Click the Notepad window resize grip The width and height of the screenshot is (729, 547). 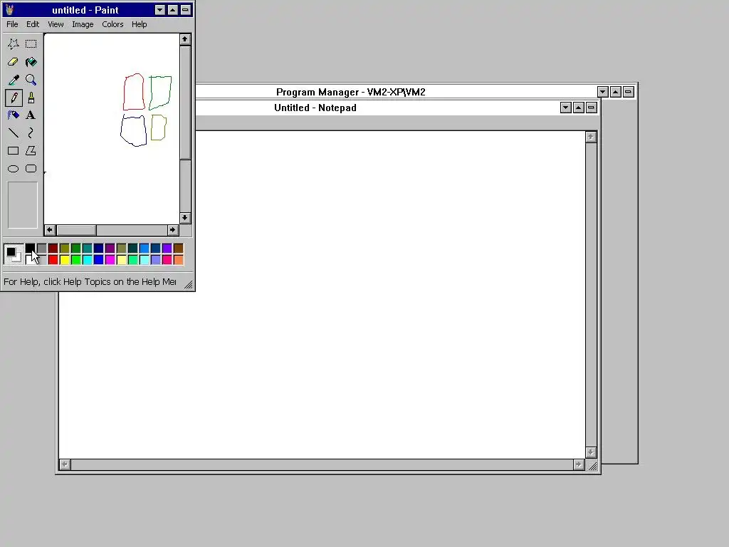tap(592, 466)
